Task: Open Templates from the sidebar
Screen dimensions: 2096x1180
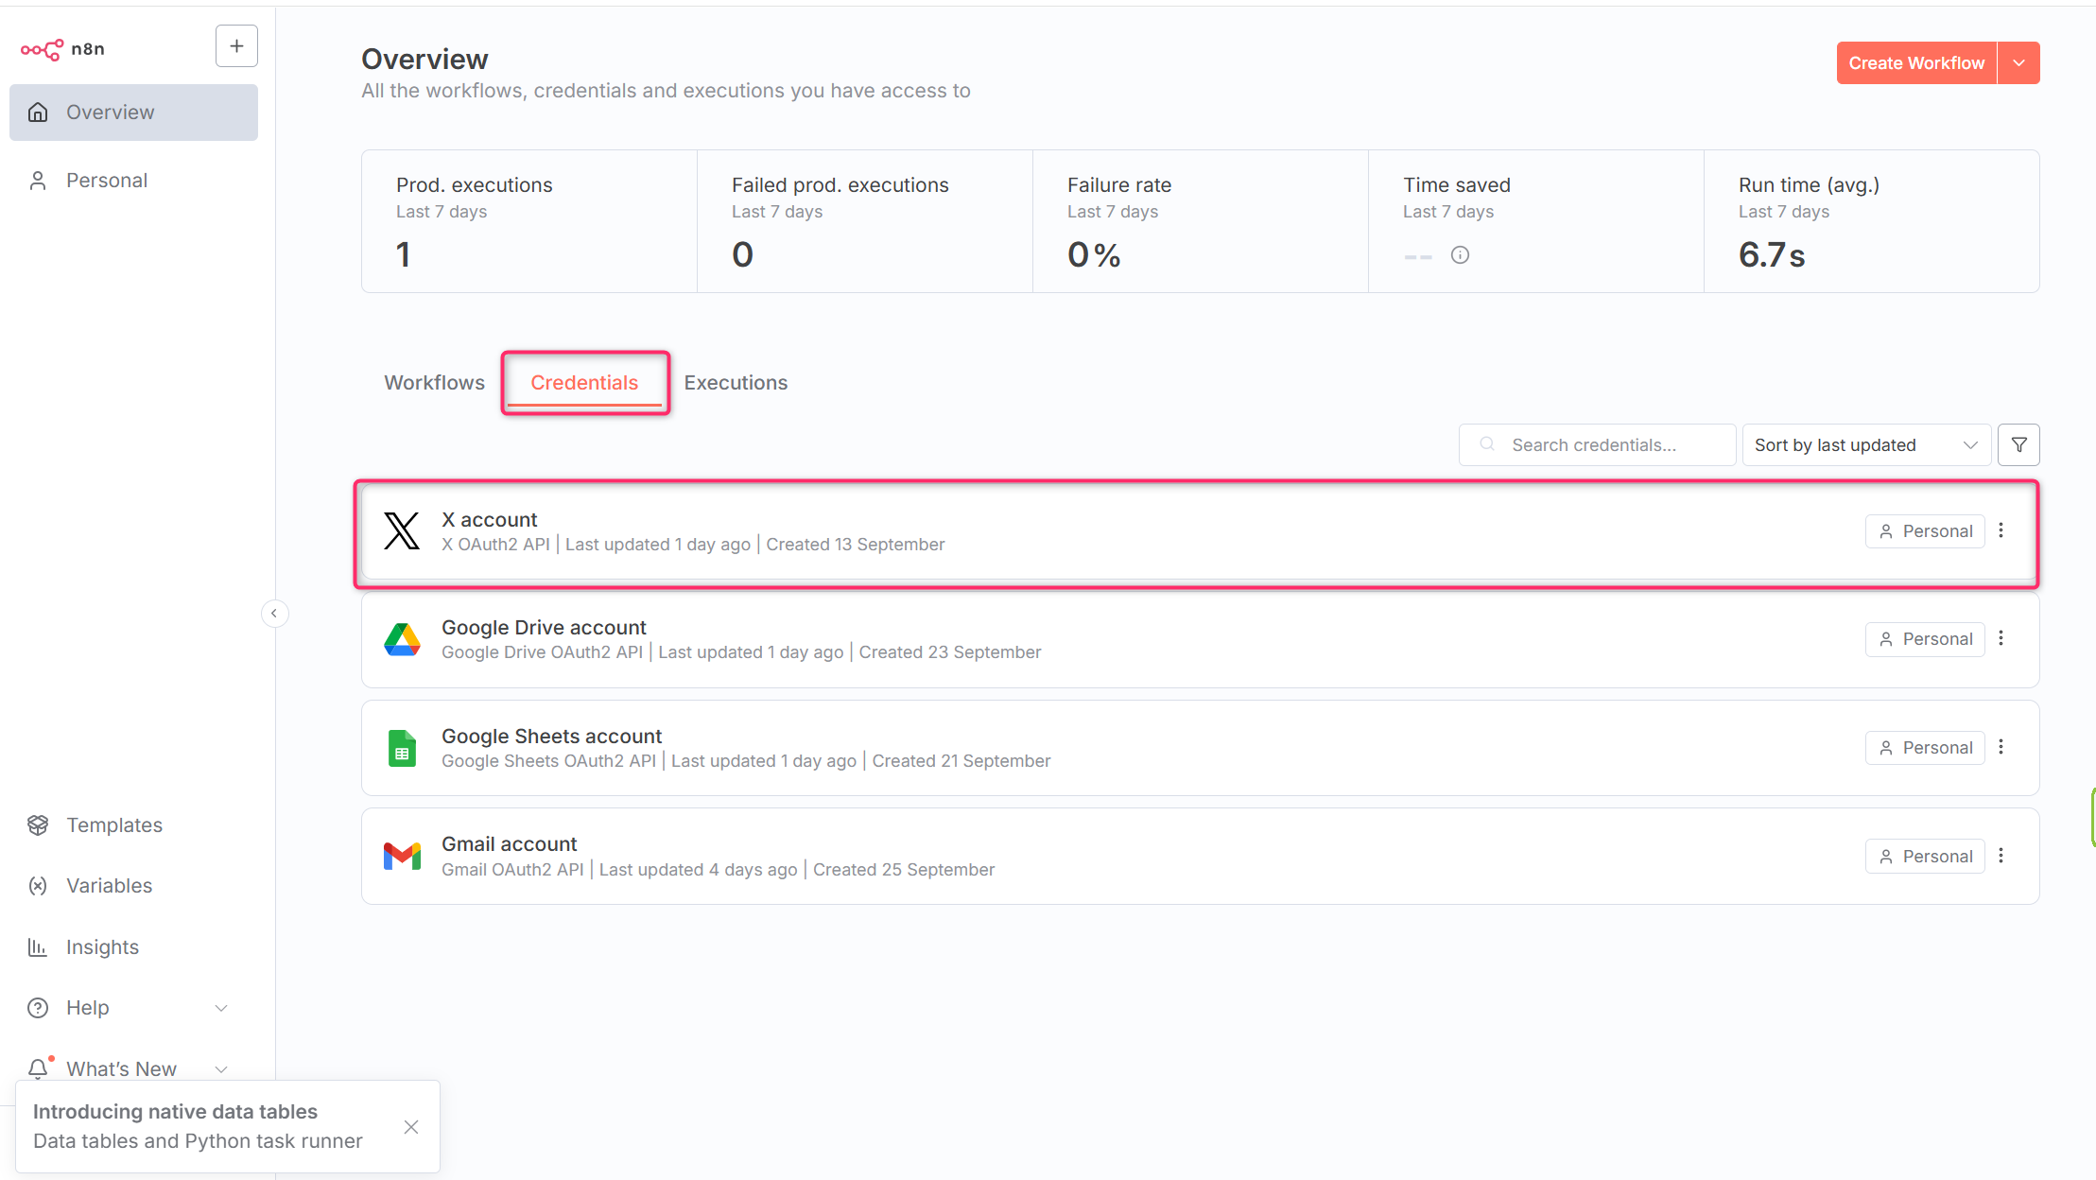Action: pyautogui.click(x=113, y=825)
